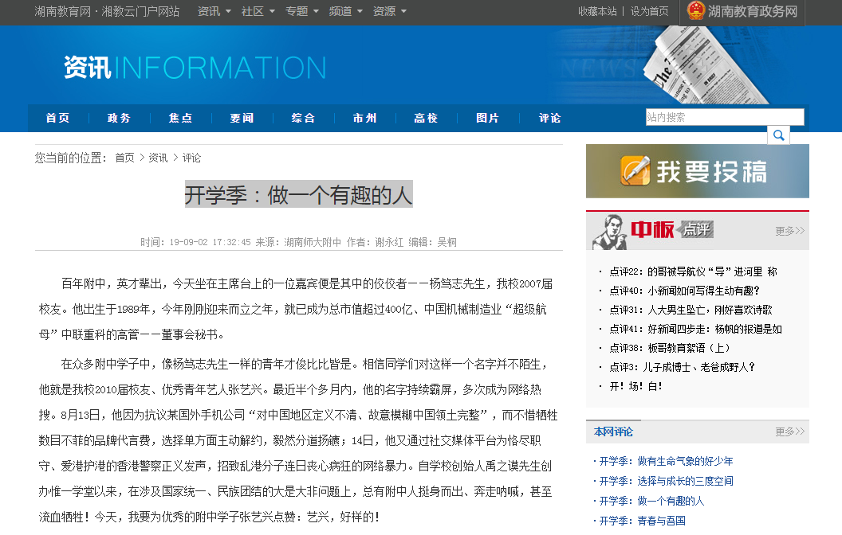Open the 专题 dropdown menu
Image resolution: width=842 pixels, height=535 pixels.
click(301, 11)
